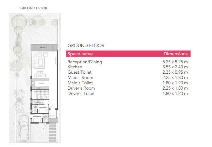The width and height of the screenshot is (212, 147).
Task: Click the Driver's Toilet row label
Action: click(81, 93)
